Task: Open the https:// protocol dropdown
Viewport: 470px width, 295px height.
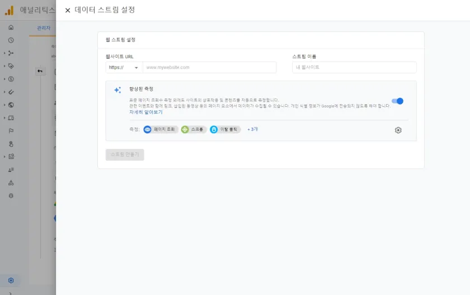Action: click(x=124, y=68)
